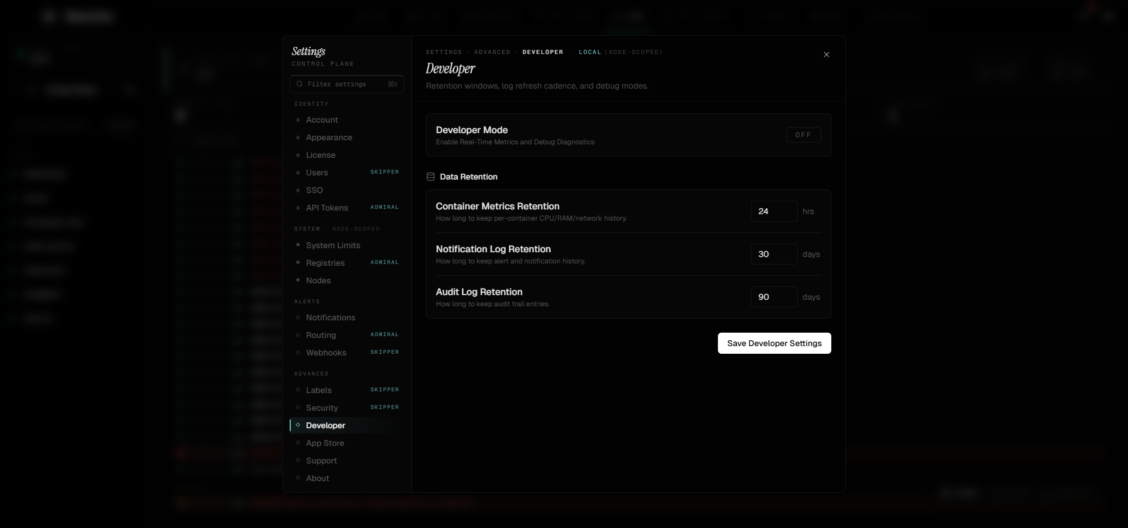Edit the Audit Log Retention days field

click(x=774, y=297)
